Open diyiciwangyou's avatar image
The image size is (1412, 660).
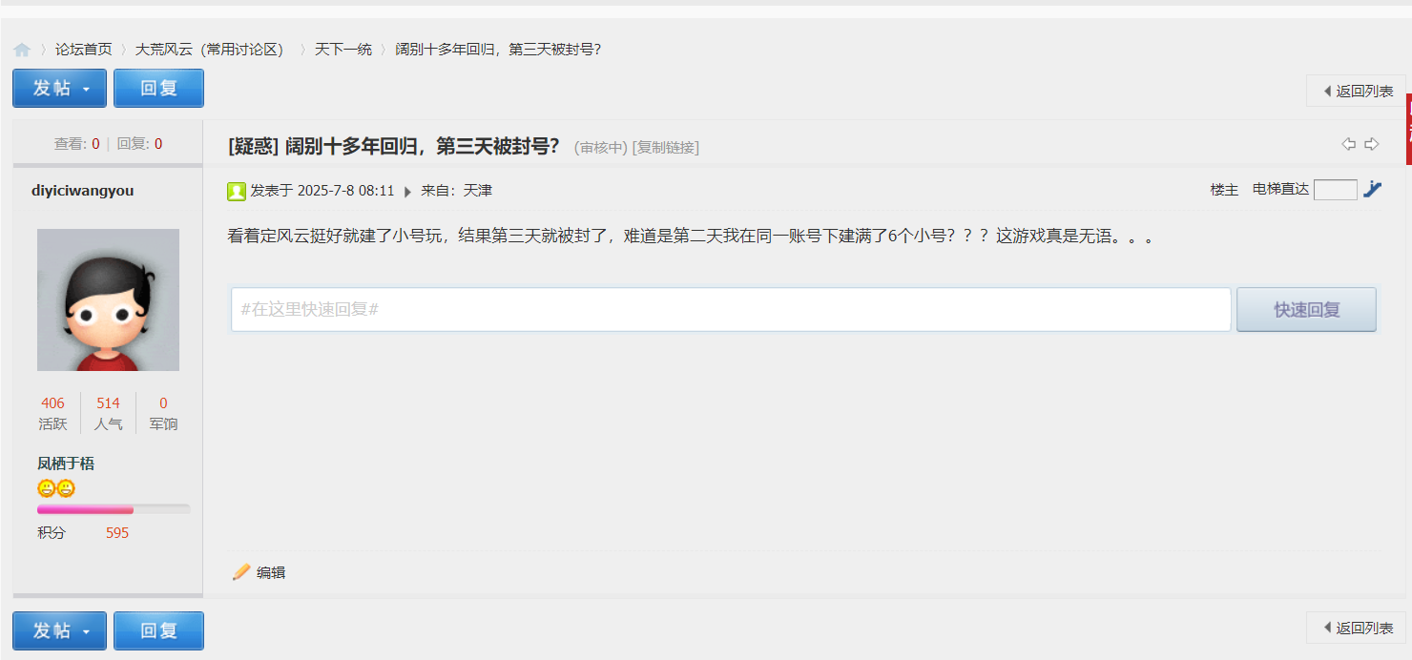[108, 299]
